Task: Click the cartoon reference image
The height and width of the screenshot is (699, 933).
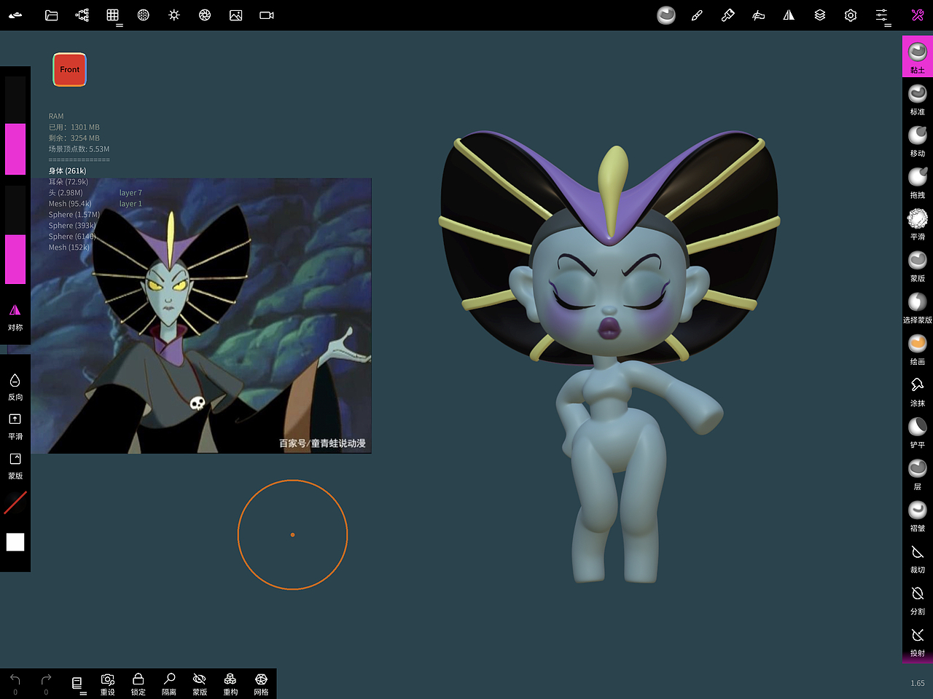Action: coord(201,316)
